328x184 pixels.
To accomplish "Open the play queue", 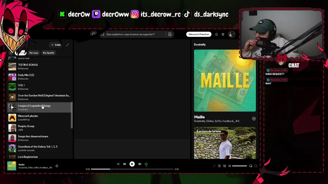I will pos(219,166).
